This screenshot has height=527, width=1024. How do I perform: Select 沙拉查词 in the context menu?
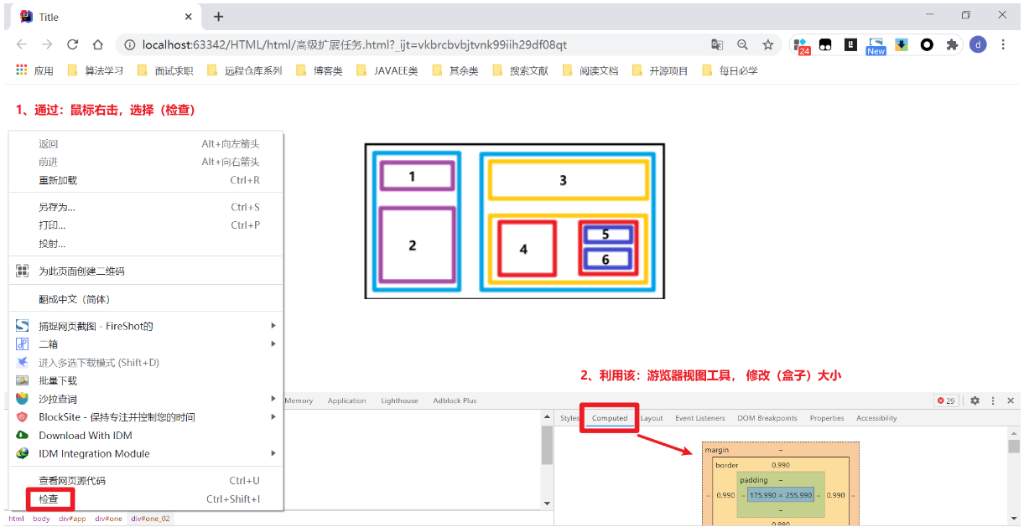pos(146,399)
